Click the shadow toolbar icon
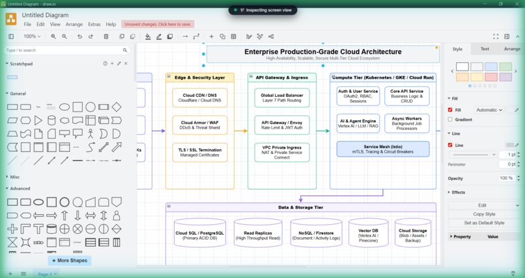The height and width of the screenshot is (278, 525). (x=170, y=36)
